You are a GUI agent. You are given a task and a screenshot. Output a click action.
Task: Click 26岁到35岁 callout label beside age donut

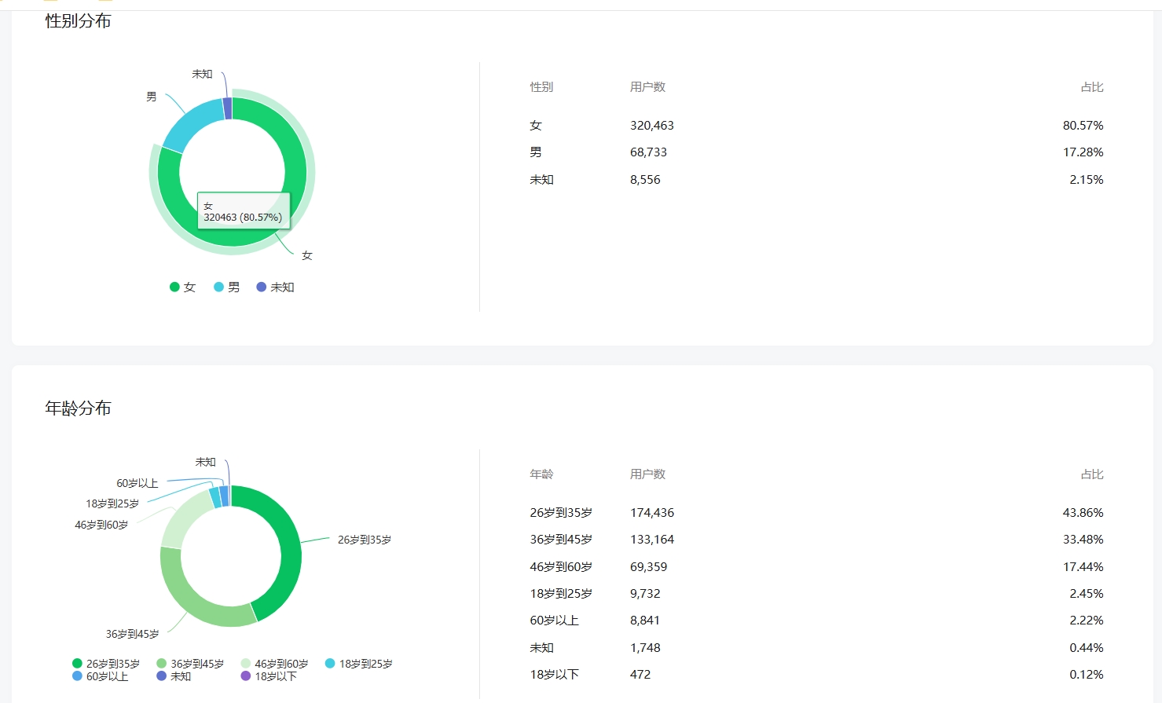[365, 540]
